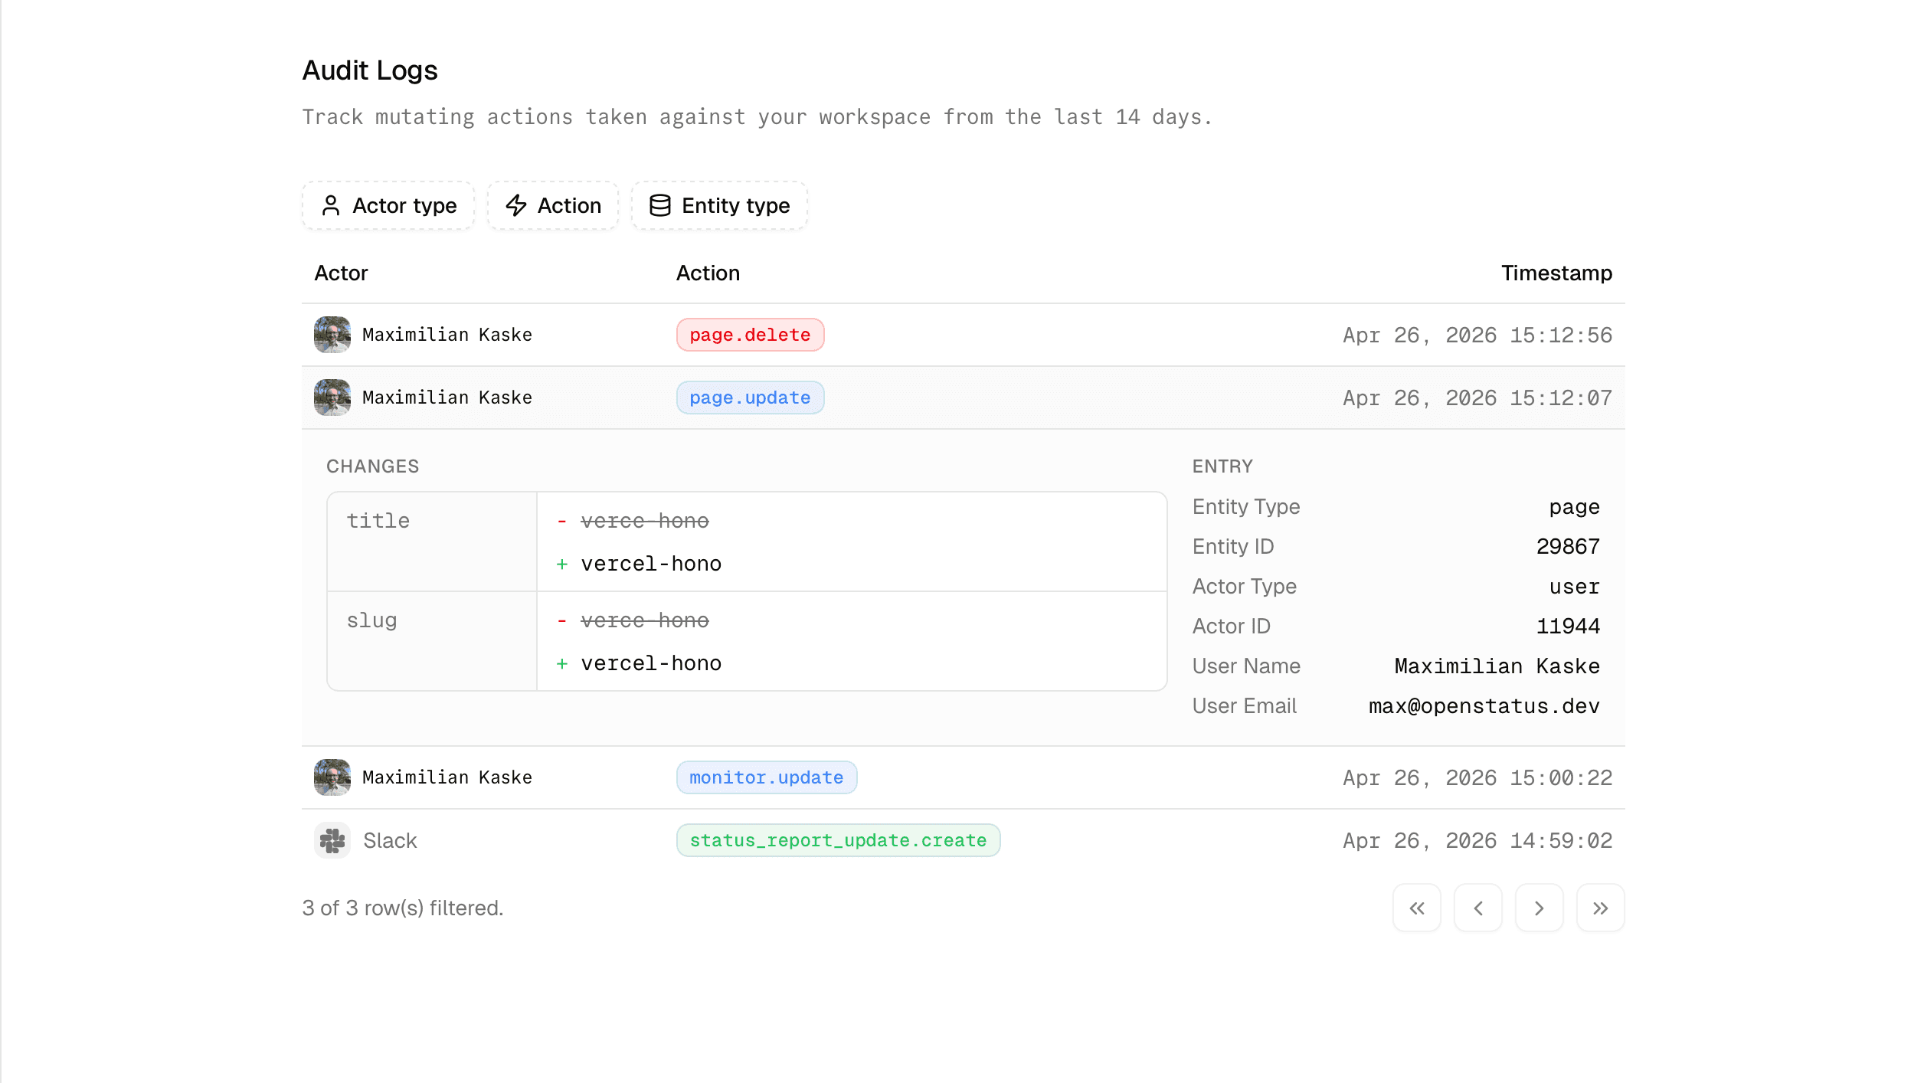The height and width of the screenshot is (1083, 1924).
Task: Click the status_report_update.create badge
Action: coord(838,840)
